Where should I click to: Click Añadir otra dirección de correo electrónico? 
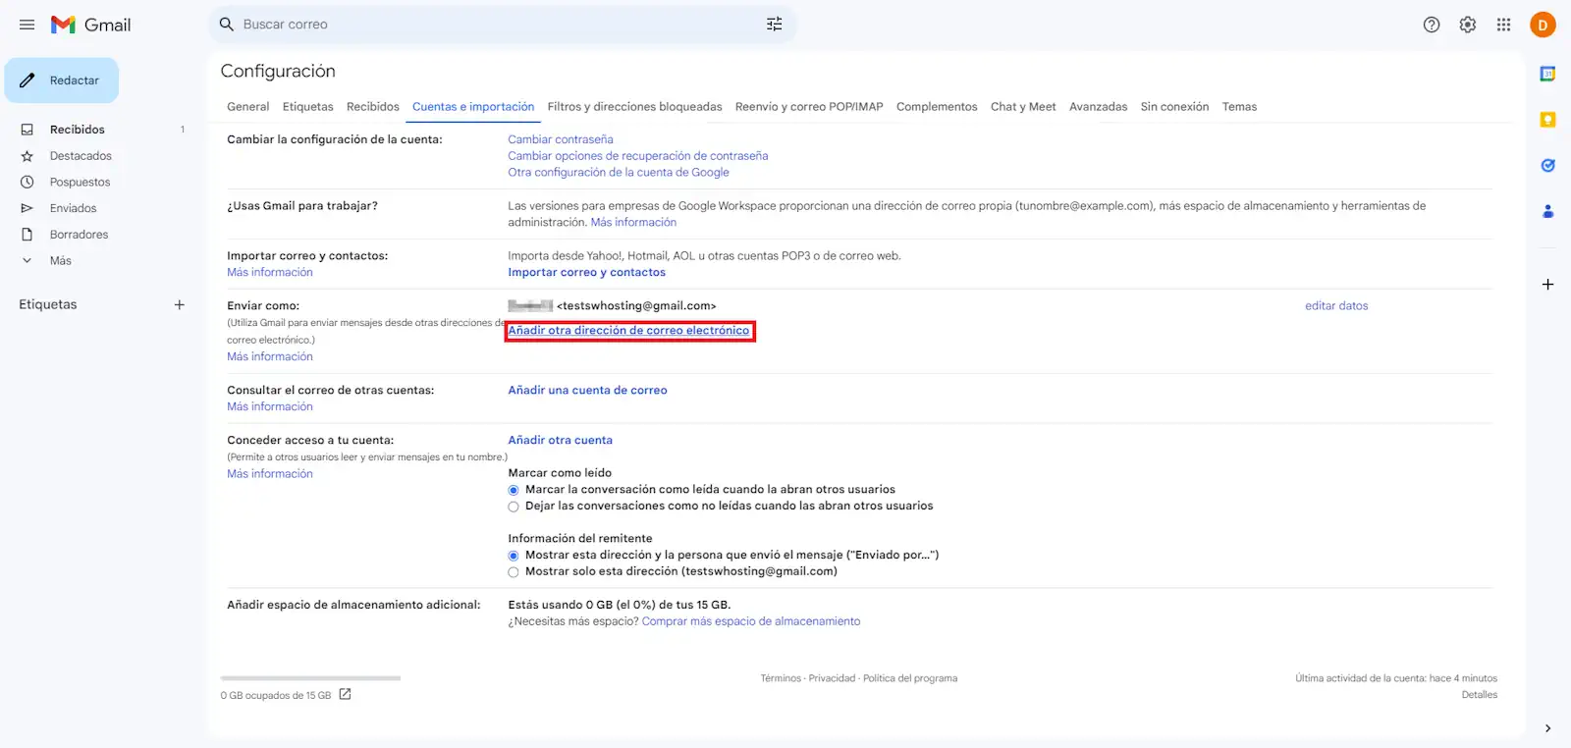(628, 331)
